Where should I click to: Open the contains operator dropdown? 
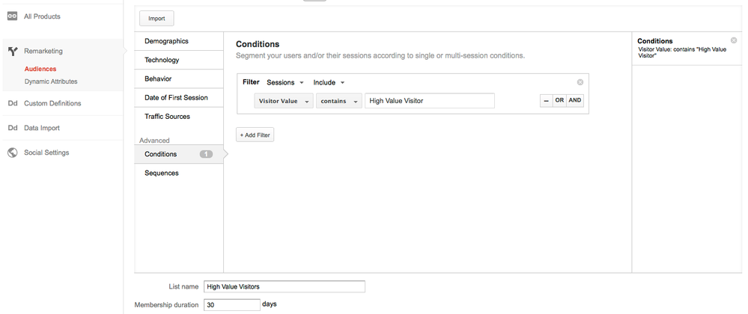(338, 101)
